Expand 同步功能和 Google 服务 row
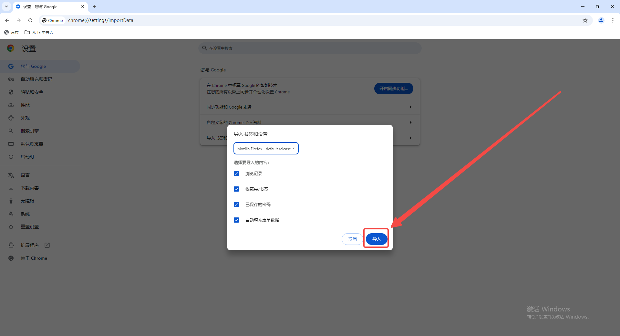The width and height of the screenshot is (620, 336). point(310,107)
